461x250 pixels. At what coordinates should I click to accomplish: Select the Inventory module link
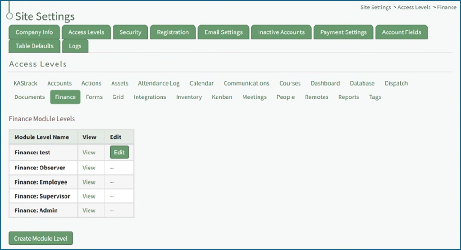pos(189,97)
